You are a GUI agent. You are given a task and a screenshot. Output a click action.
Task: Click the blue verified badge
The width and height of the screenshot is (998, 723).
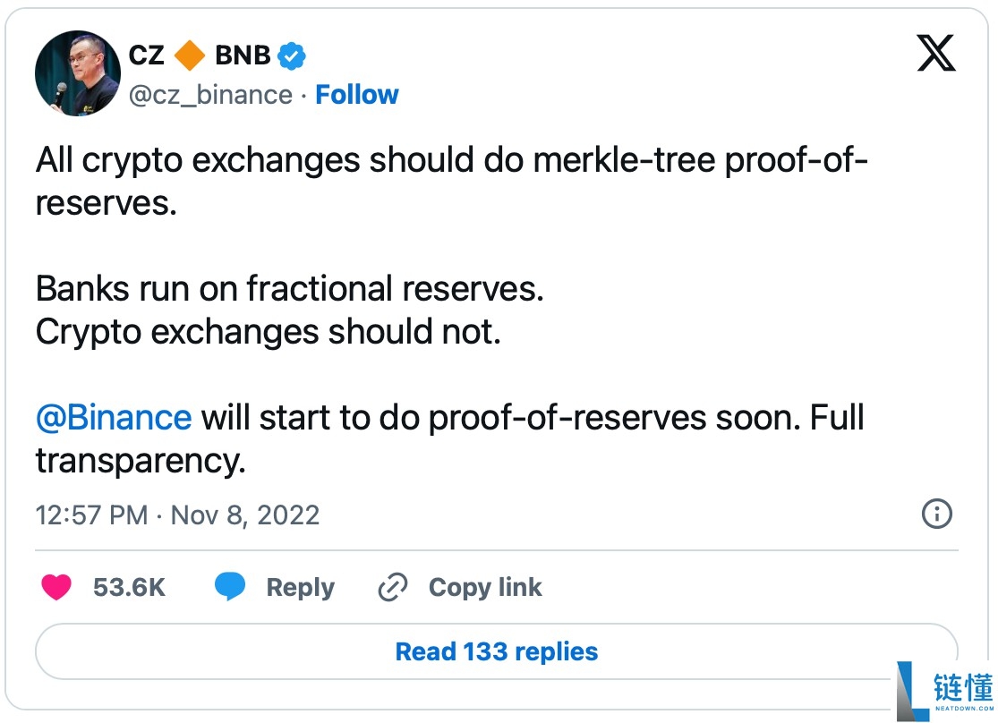click(x=291, y=55)
